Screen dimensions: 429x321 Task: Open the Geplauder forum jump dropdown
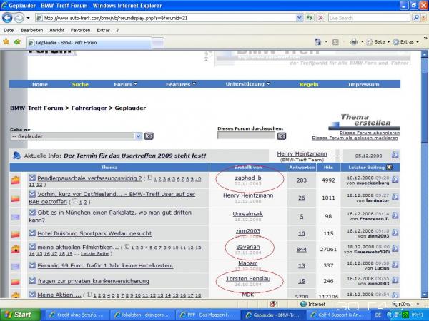(139, 136)
